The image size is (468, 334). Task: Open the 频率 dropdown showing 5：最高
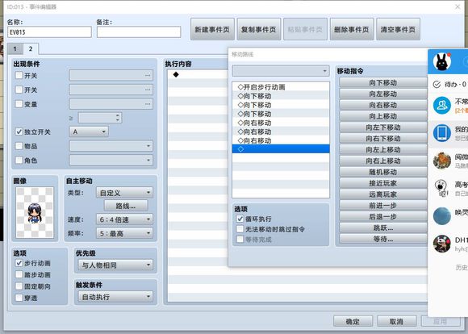pyautogui.click(x=124, y=233)
